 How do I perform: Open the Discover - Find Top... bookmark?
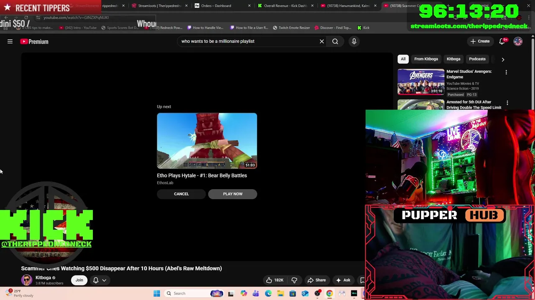[332, 27]
